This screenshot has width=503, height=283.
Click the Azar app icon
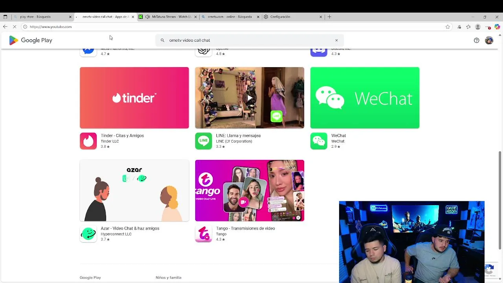tap(88, 234)
